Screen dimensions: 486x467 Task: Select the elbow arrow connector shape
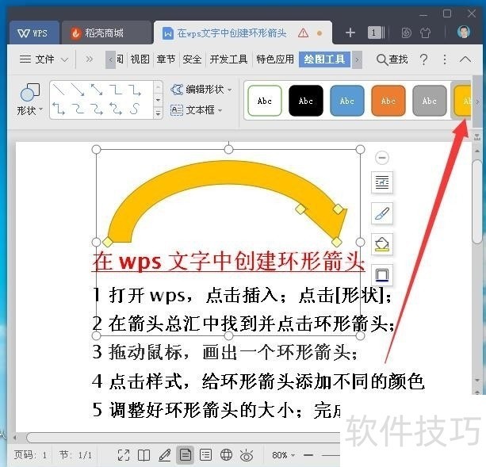[x=135, y=90]
